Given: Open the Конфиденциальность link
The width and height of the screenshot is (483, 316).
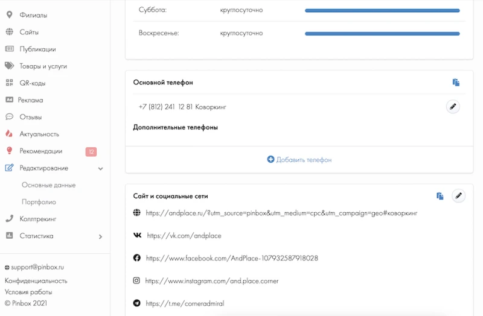Looking at the screenshot, I should [x=36, y=280].
